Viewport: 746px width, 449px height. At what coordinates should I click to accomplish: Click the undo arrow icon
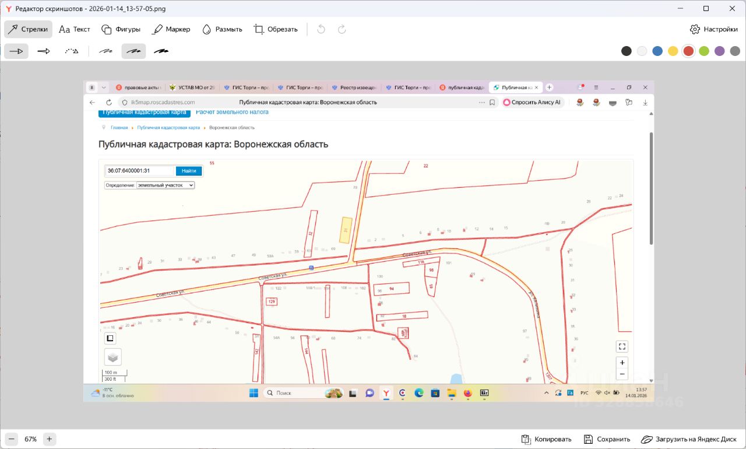pos(321,29)
